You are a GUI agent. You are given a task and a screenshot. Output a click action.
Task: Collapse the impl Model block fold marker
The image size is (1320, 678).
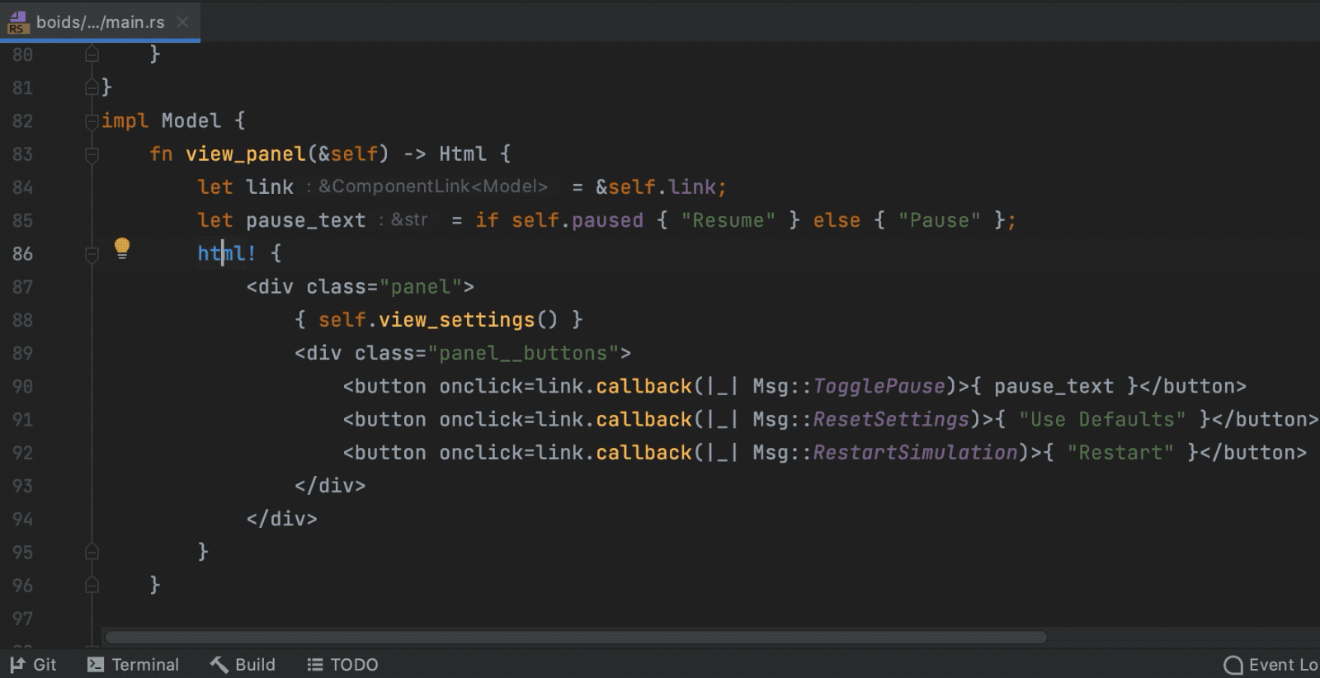point(92,121)
